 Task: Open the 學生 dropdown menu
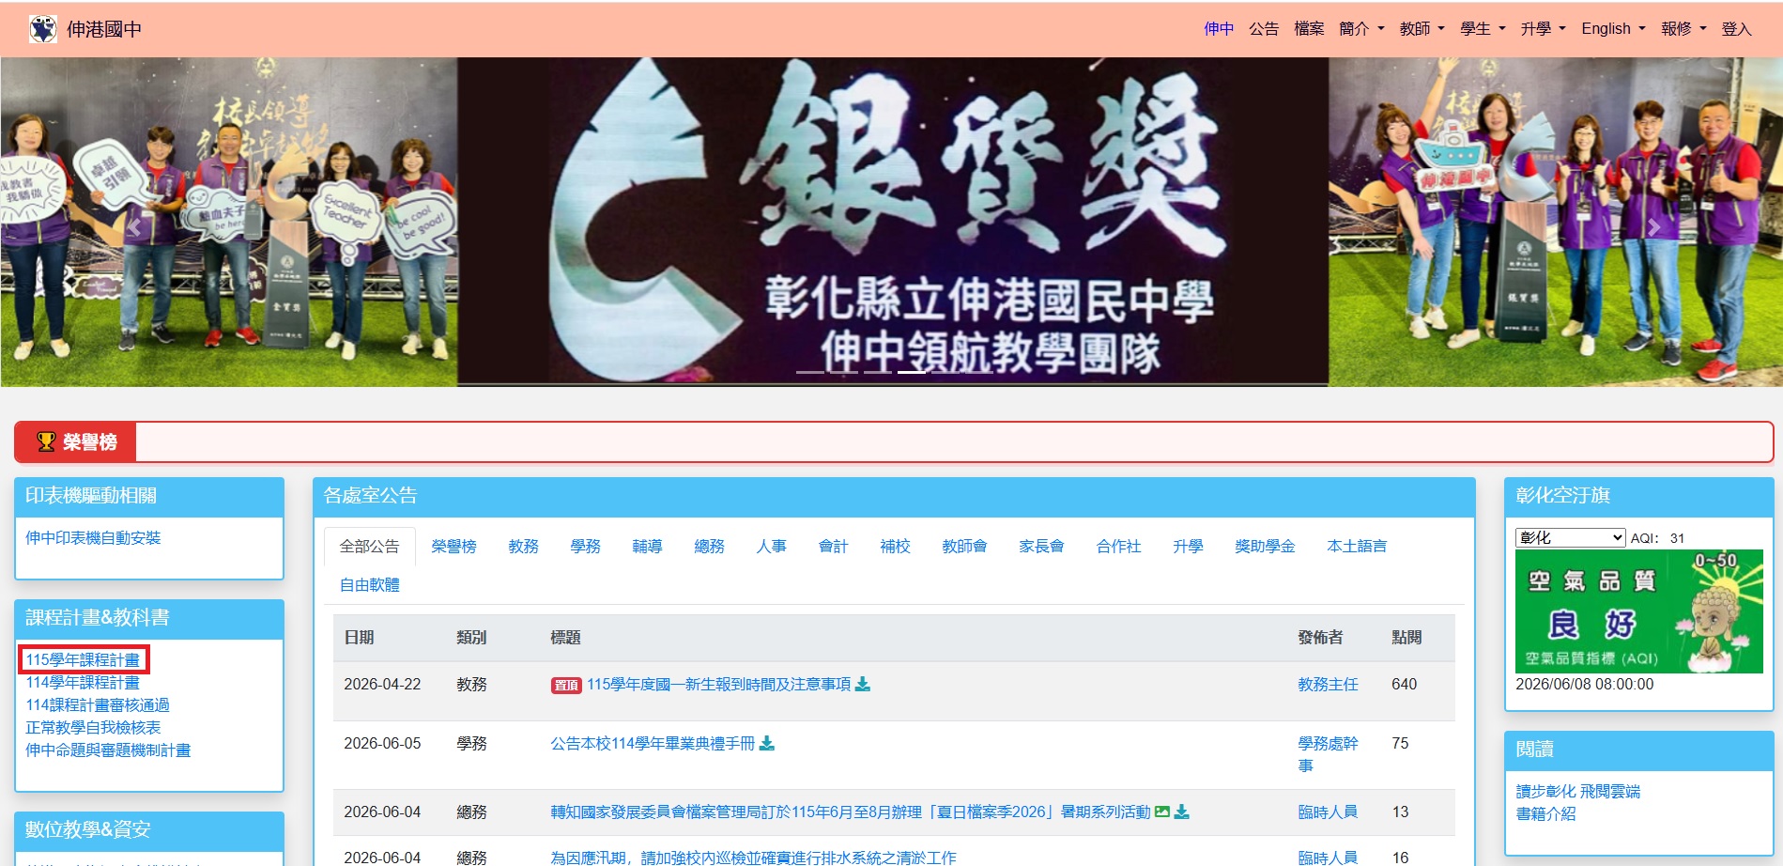click(x=1483, y=29)
